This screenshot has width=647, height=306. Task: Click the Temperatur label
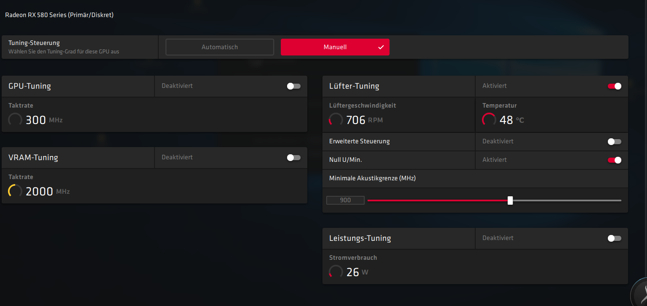pos(500,106)
